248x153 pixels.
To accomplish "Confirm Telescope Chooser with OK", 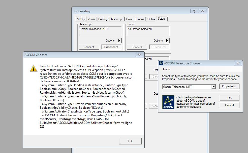I will (229, 98).
